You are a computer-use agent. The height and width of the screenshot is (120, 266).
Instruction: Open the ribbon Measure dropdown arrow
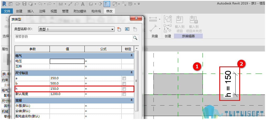click(x=160, y=19)
